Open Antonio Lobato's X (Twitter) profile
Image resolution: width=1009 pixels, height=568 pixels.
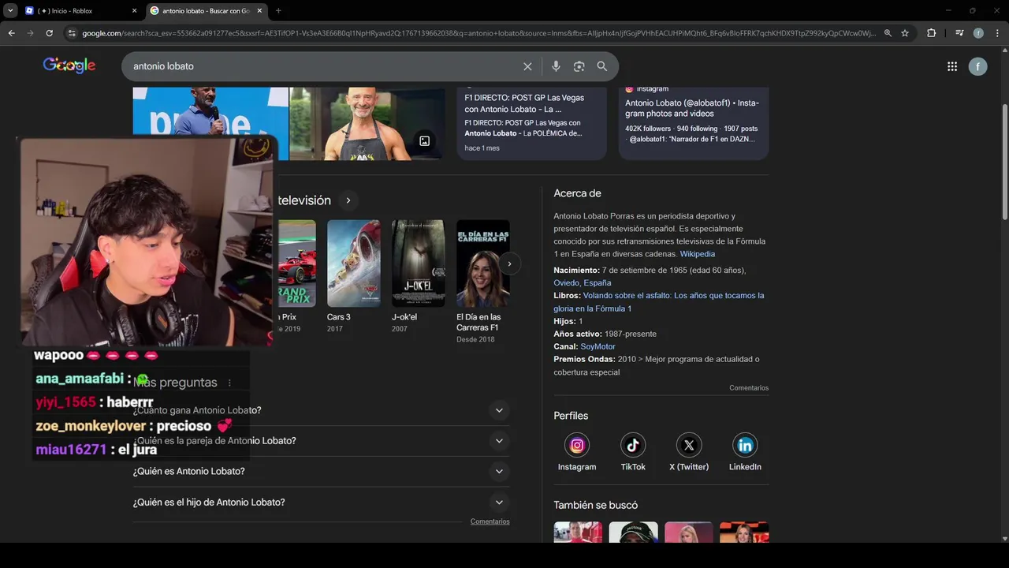coord(689,445)
